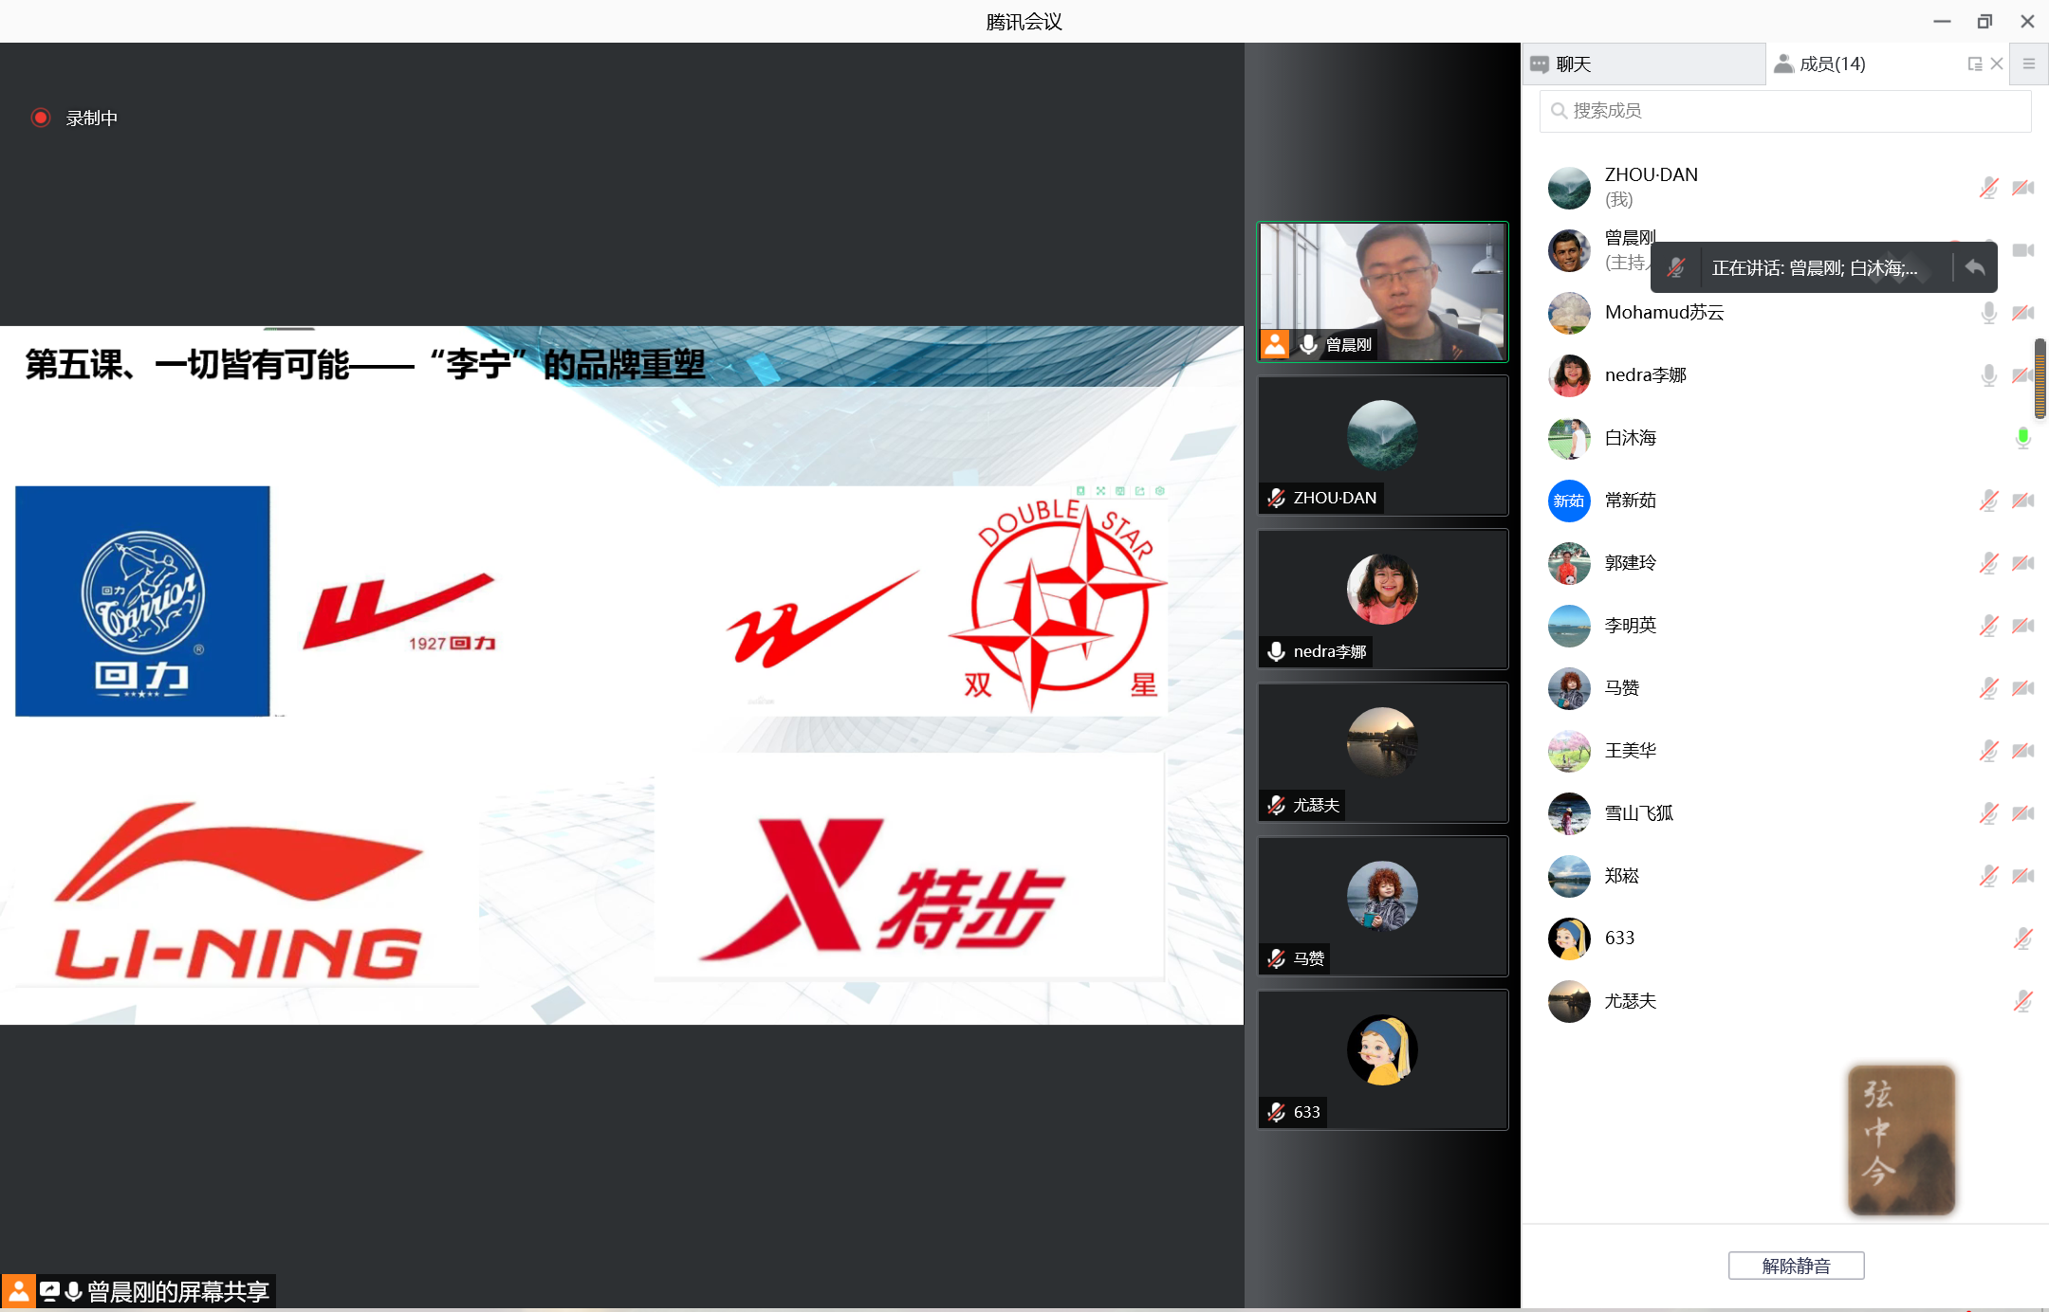Select member row 王美华
The width and height of the screenshot is (2049, 1312).
pos(1786,751)
